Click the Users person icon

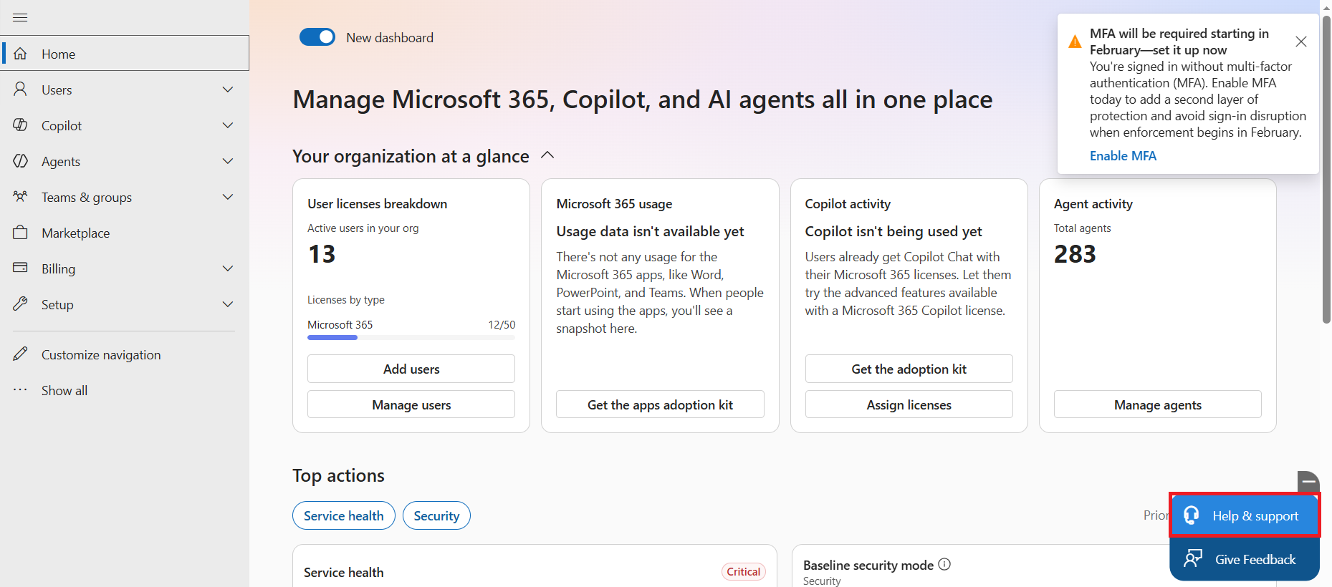(x=20, y=89)
